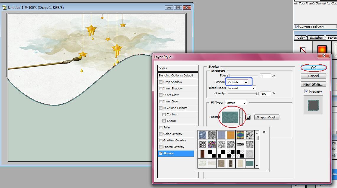
Task: Apply the No Style swatch in Styles panel
Action: 303,50
